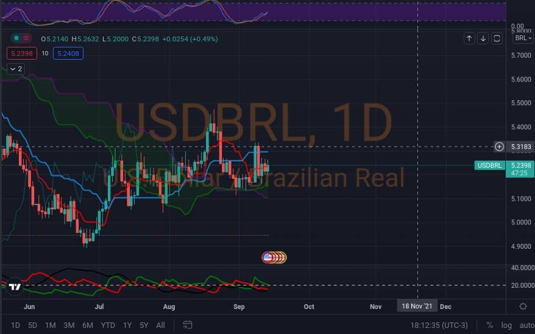Click the red 5.2398 sell price button
535x334 pixels.
point(21,54)
